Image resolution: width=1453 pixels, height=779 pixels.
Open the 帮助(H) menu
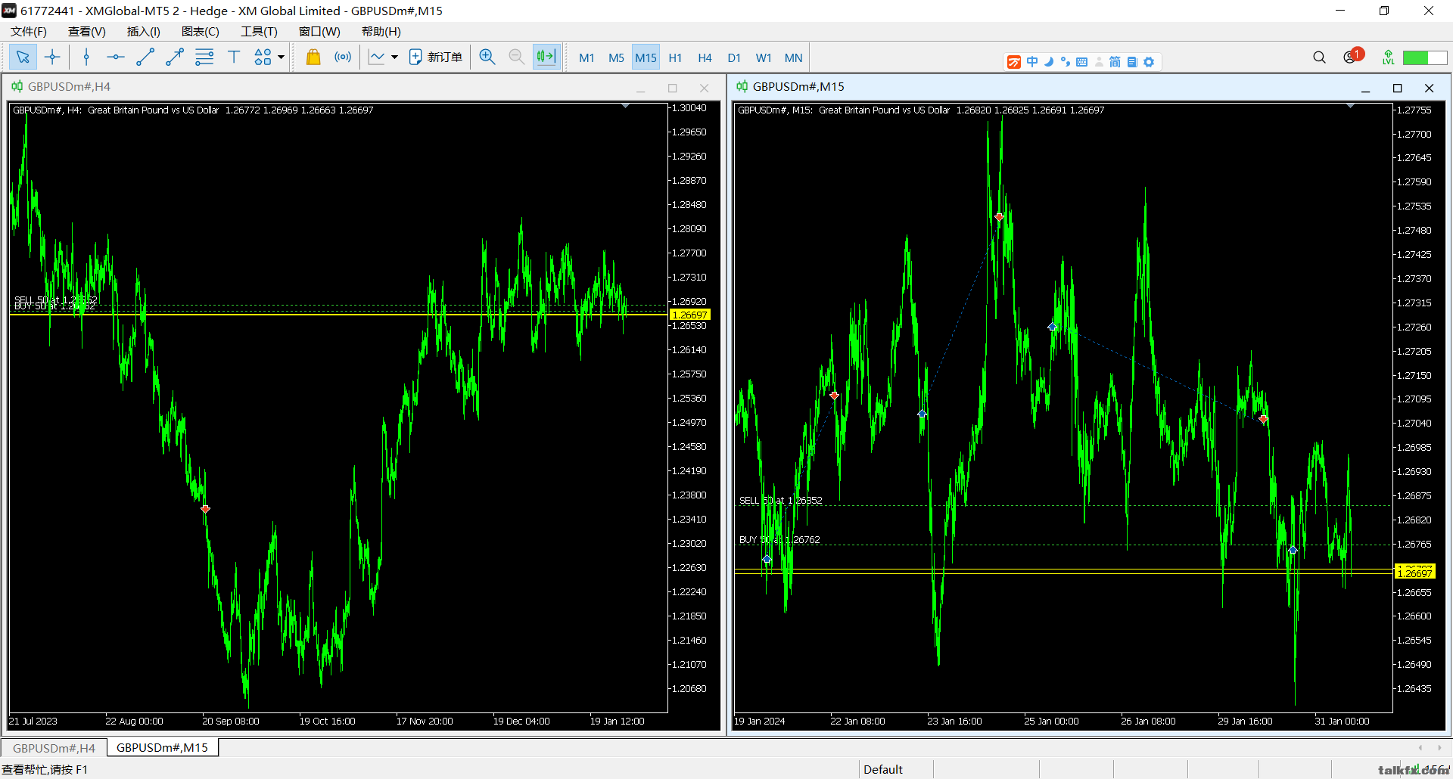[x=381, y=31]
